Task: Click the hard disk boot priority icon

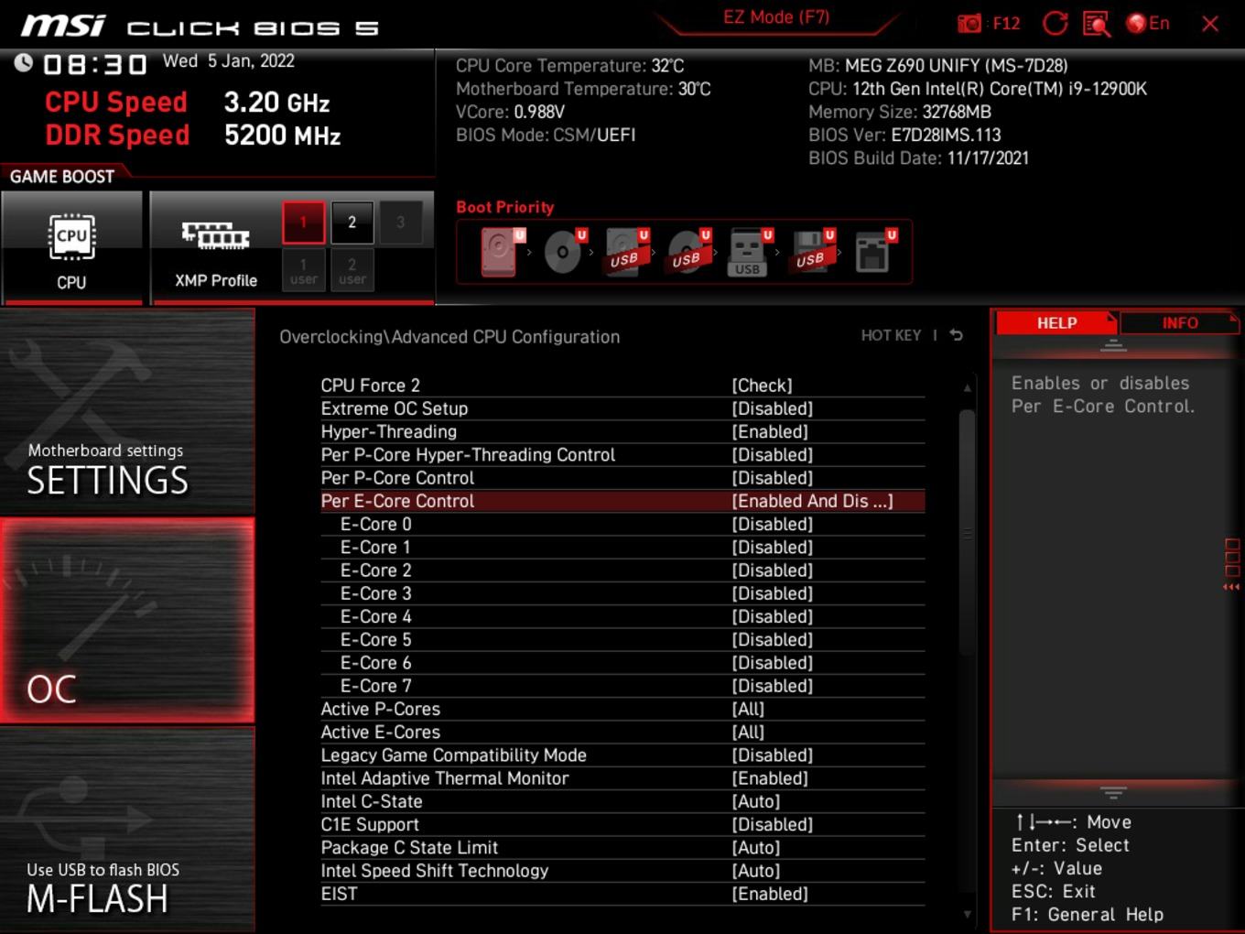Action: (x=501, y=252)
